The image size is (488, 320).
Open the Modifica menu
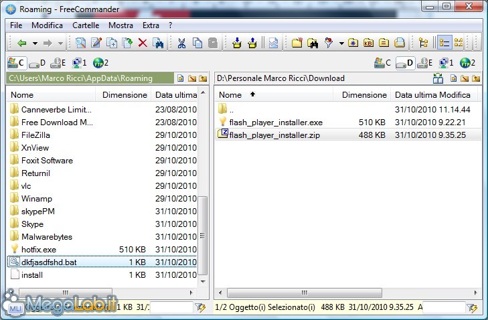coord(47,25)
